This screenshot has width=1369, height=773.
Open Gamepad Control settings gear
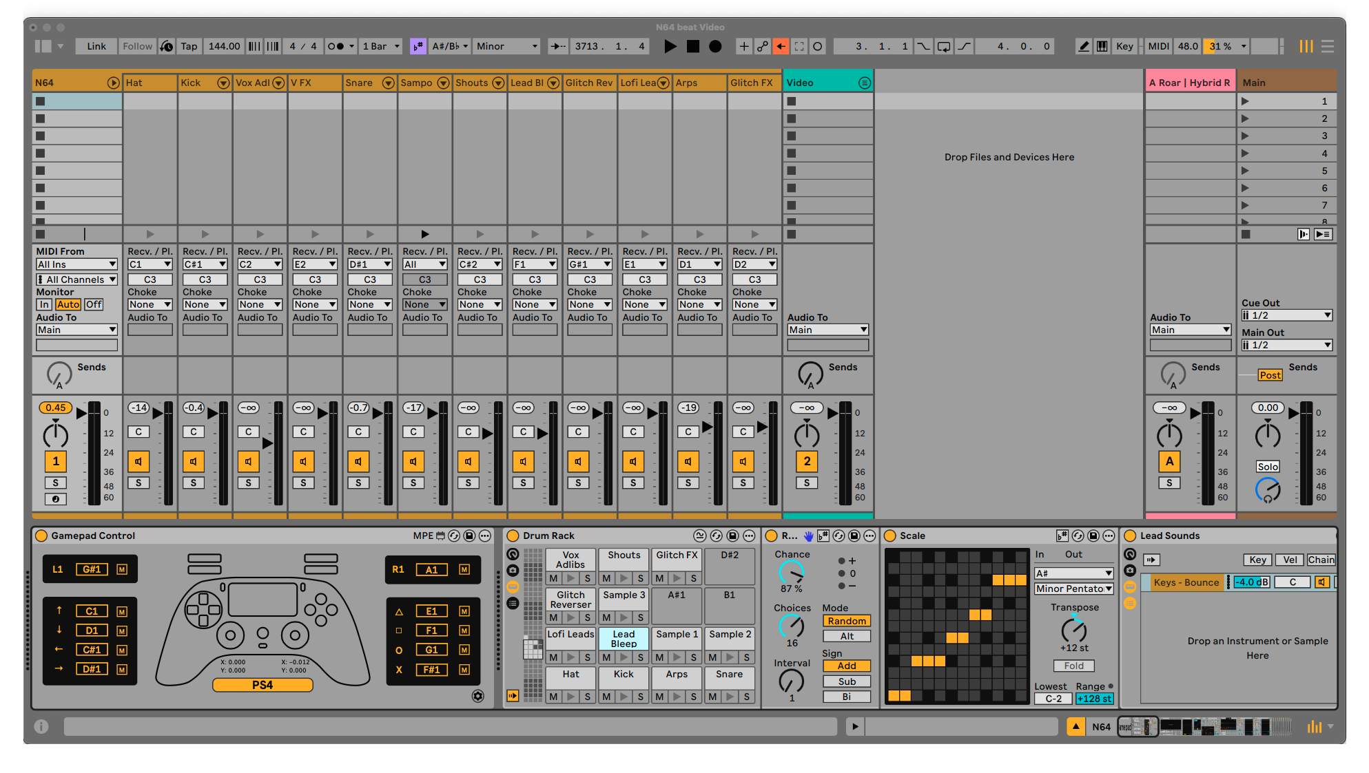click(477, 696)
